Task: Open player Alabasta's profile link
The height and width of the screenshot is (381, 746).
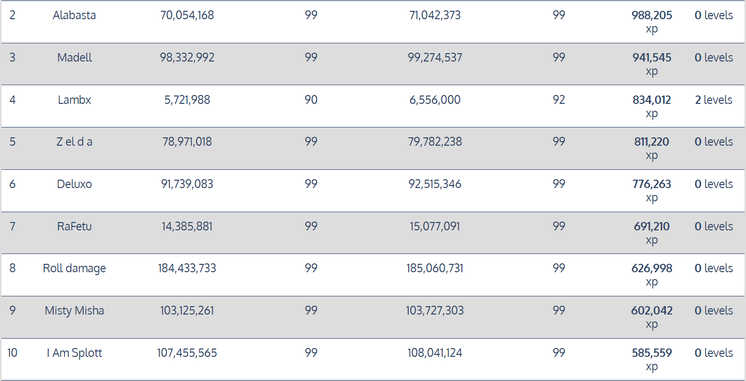Action: [74, 15]
